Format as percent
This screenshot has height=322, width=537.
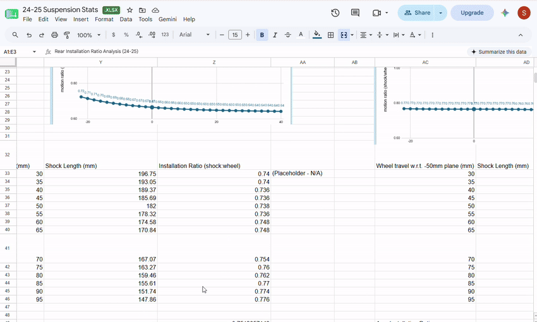point(126,35)
